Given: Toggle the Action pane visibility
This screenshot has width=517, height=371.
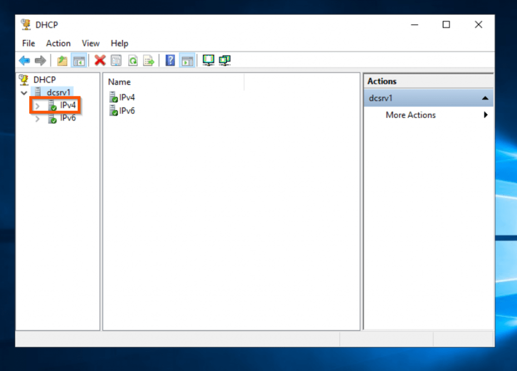Looking at the screenshot, I should (187, 60).
